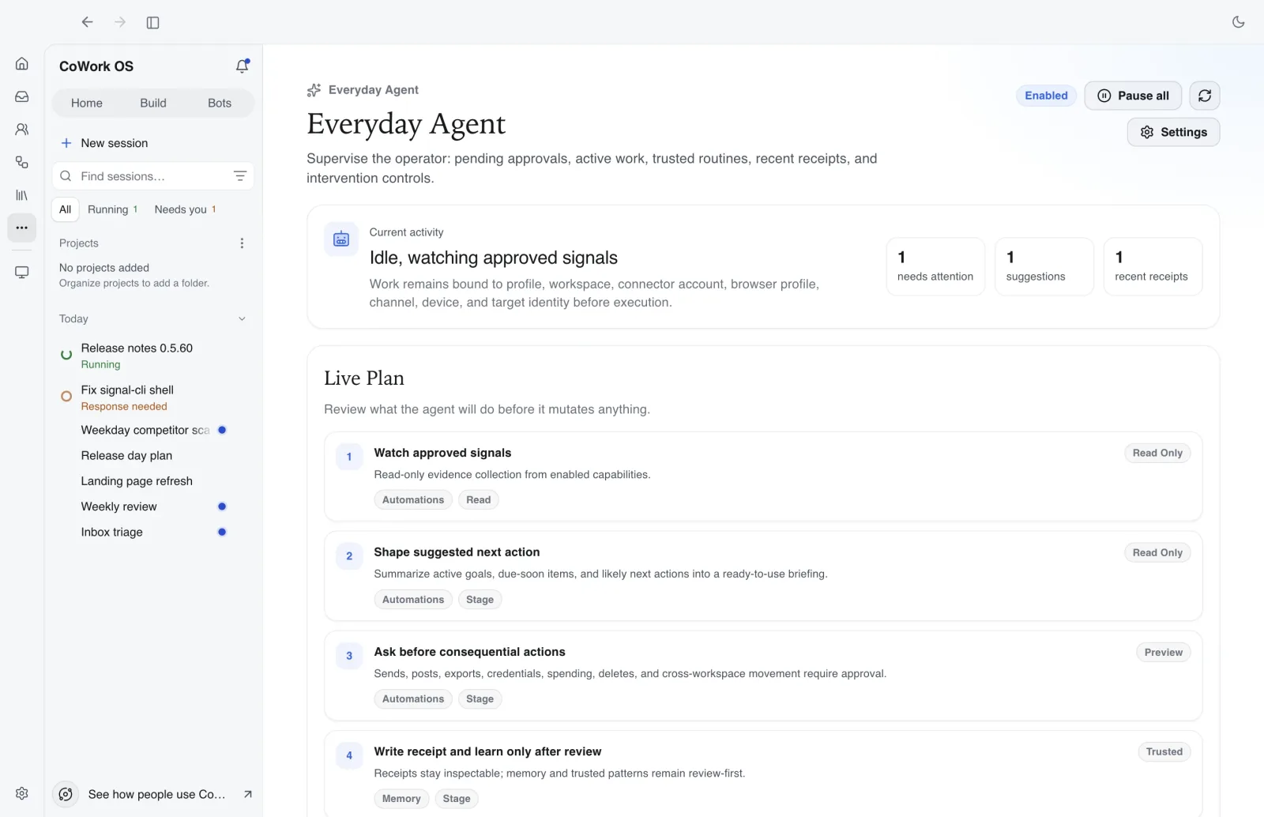Open the home icon in left rail
This screenshot has width=1264, height=817.
click(x=22, y=63)
